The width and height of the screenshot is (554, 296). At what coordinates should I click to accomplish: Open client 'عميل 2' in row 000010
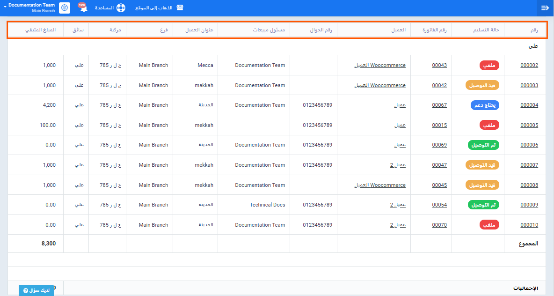click(398, 225)
